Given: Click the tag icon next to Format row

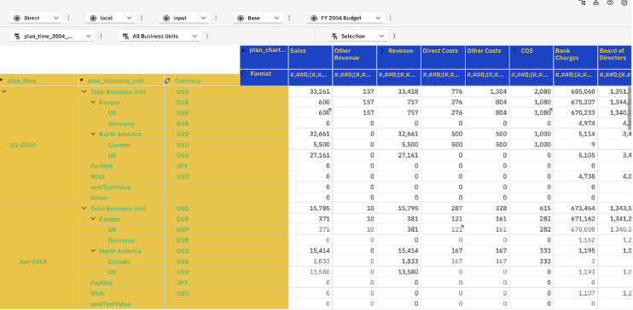Looking at the screenshot, I should point(243,73).
